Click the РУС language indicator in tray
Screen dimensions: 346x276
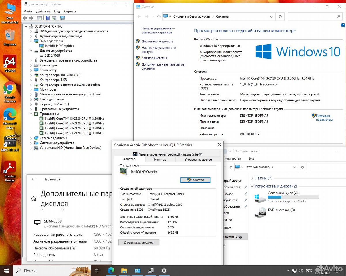coord(309,271)
